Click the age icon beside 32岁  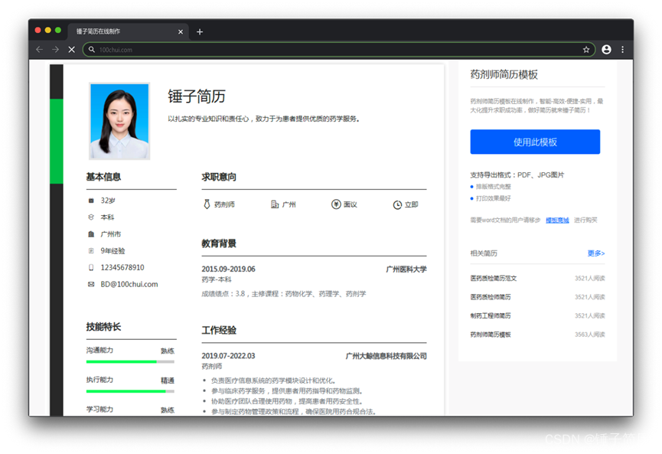(91, 201)
